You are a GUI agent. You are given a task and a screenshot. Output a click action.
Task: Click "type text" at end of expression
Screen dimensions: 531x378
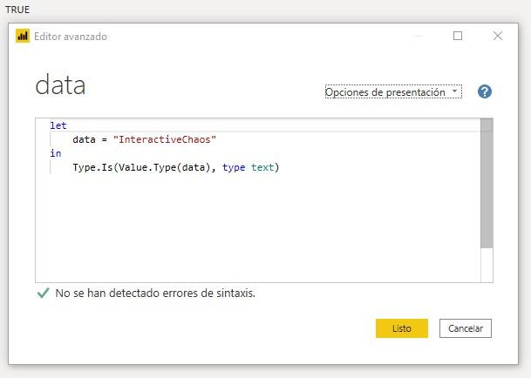coord(248,167)
